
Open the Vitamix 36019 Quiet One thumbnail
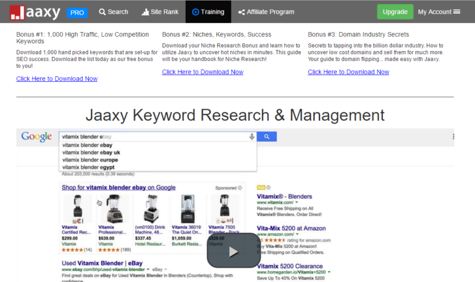click(188, 210)
